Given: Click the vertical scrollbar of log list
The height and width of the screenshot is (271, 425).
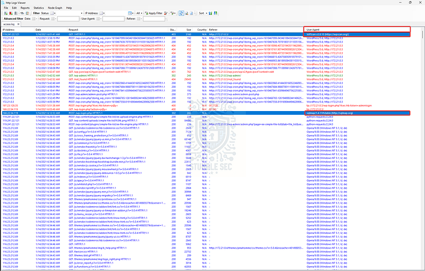Looking at the screenshot, I should [x=422, y=149].
